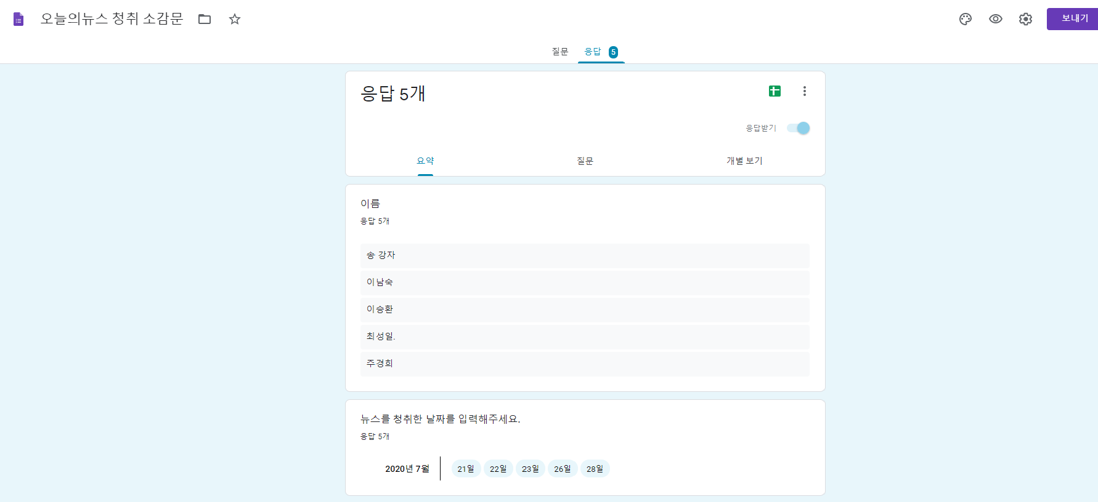Open the theme customization palette icon
Viewport: 1098px width, 502px height.
coord(966,19)
